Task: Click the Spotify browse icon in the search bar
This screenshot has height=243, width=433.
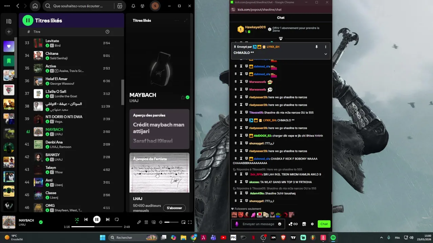Action: (120, 6)
